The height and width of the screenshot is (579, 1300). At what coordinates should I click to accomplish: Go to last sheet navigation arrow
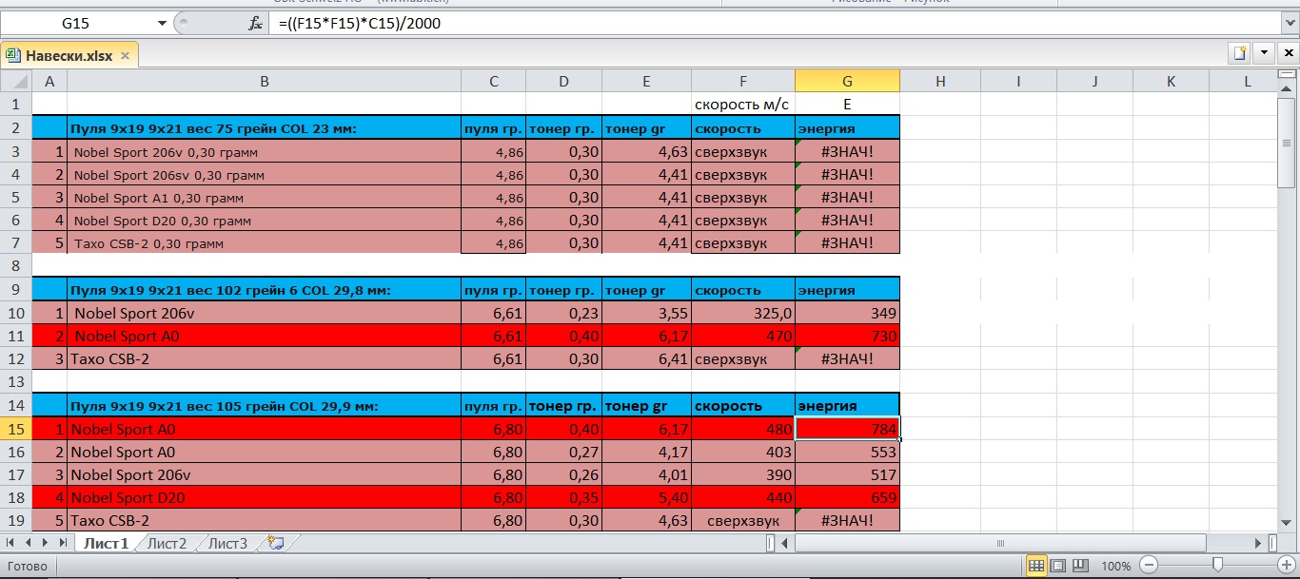62,543
